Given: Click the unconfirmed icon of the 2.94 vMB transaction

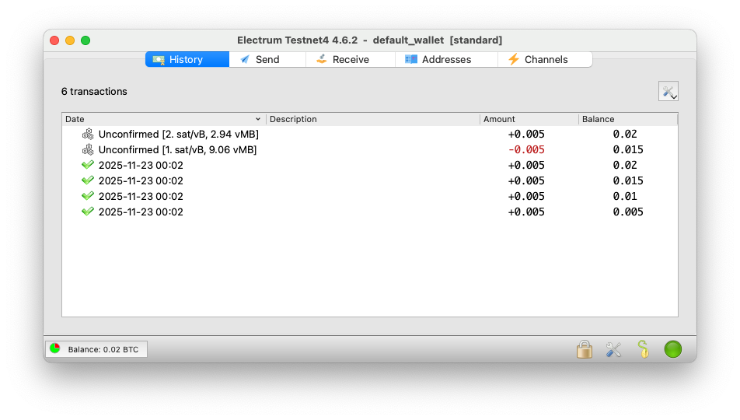Looking at the screenshot, I should point(88,134).
